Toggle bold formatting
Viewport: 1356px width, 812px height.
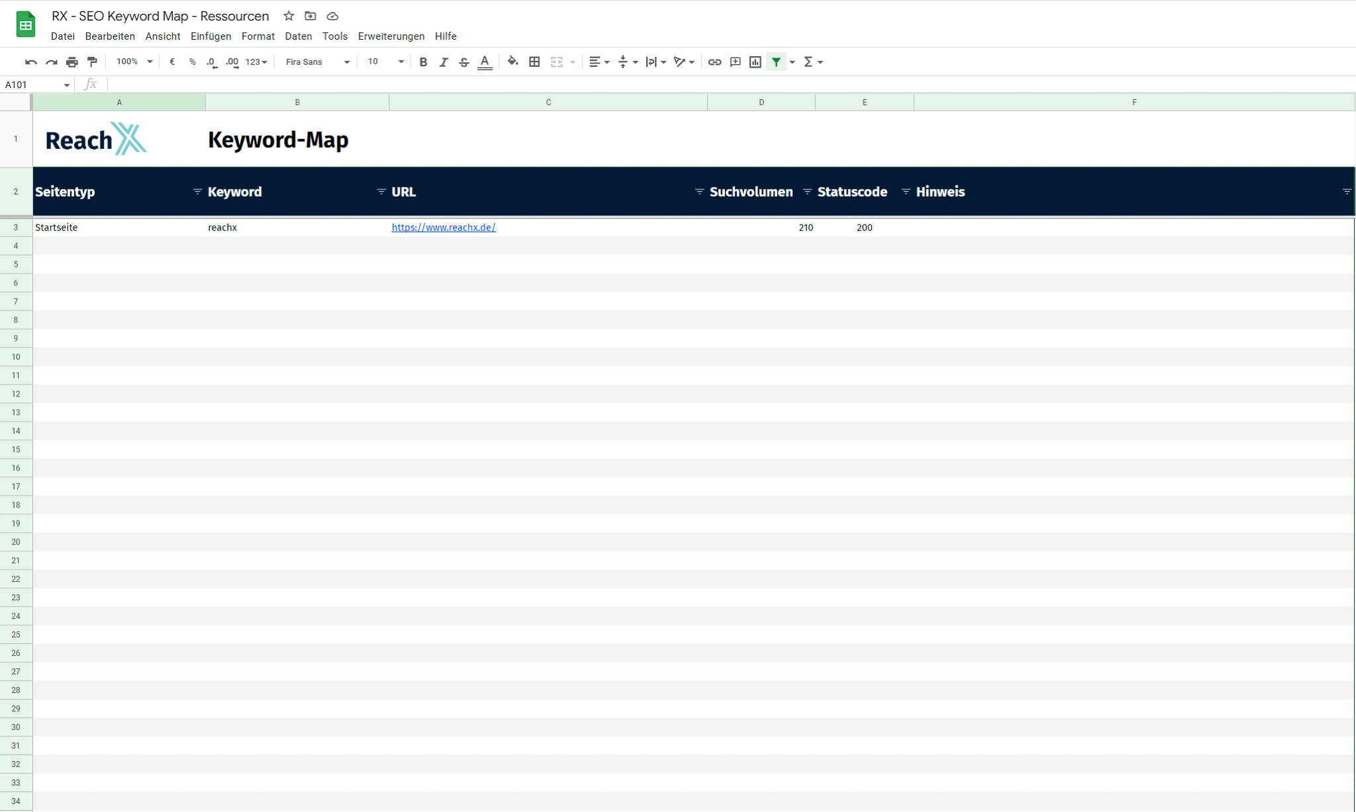click(x=423, y=62)
